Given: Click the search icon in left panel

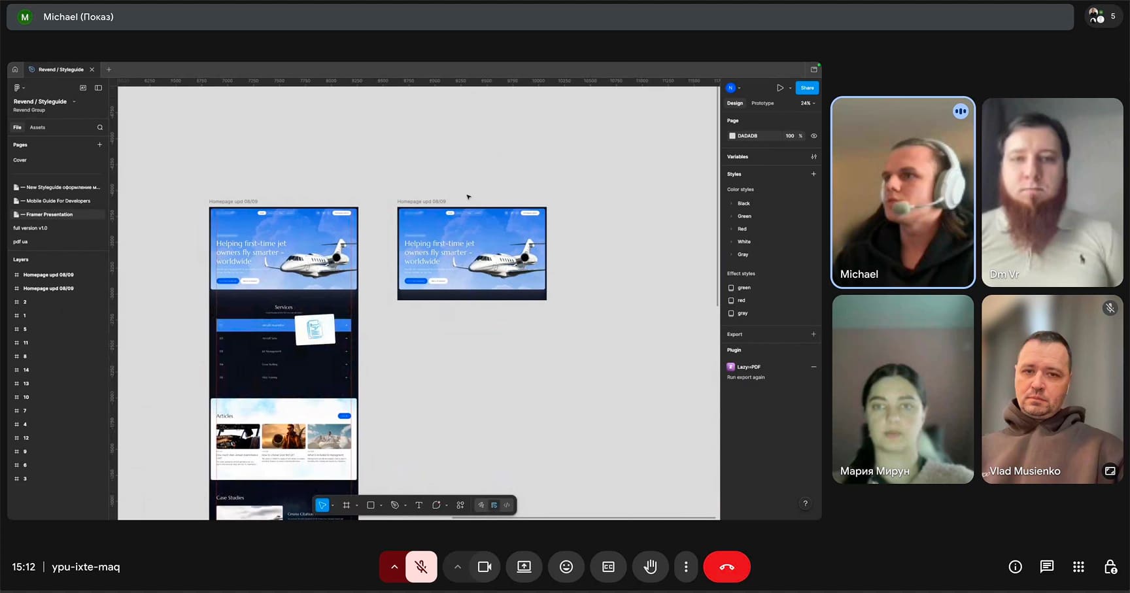Looking at the screenshot, I should click(x=100, y=127).
